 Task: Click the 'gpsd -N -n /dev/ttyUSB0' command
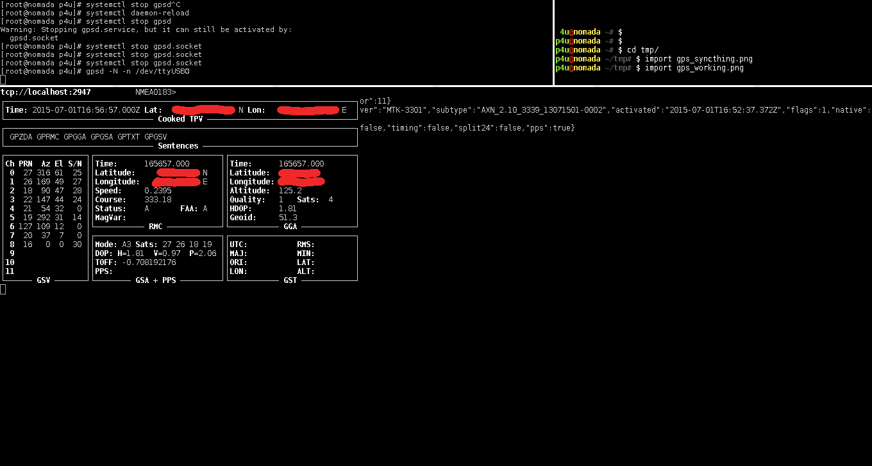(x=137, y=71)
